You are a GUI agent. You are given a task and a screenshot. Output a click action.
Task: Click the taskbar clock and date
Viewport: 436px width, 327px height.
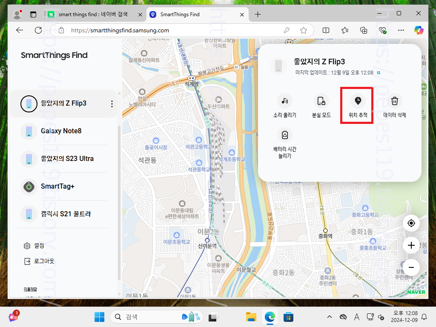(x=404, y=317)
